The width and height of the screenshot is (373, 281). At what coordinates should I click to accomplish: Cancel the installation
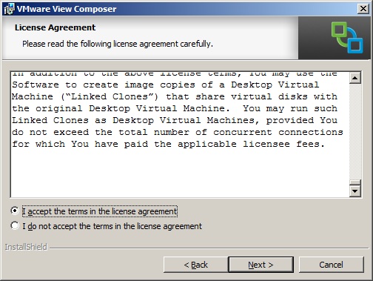(331, 265)
